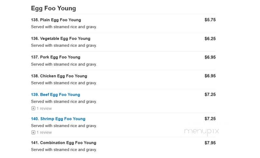This screenshot has height=158, width=260.
Task: Click the $7.95 price for Combination Egg Foo Young
Action: click(x=210, y=143)
